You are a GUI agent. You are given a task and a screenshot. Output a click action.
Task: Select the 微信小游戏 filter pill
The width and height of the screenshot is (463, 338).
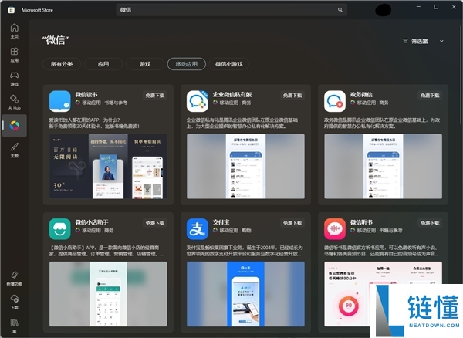[x=229, y=64]
